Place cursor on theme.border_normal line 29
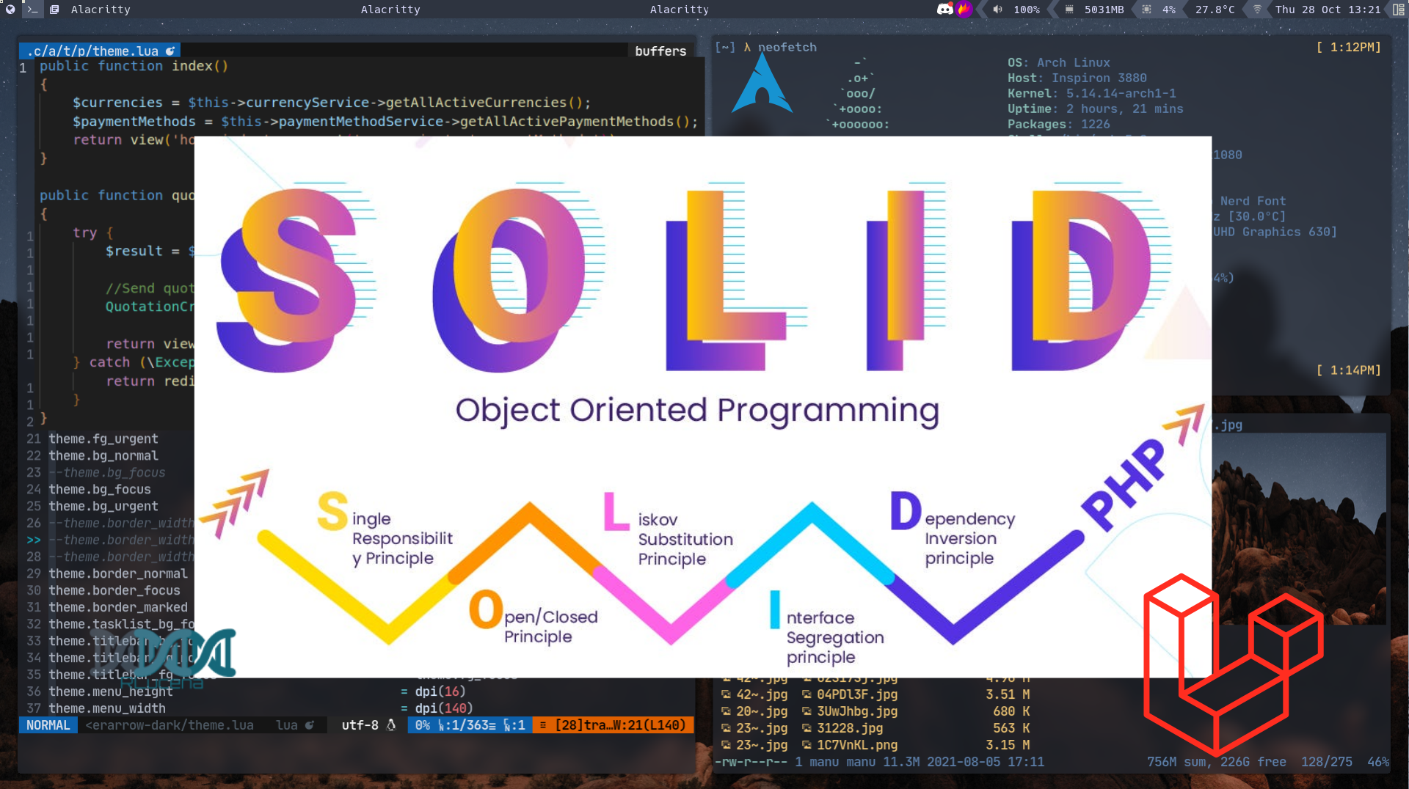1409x789 pixels. coord(117,574)
